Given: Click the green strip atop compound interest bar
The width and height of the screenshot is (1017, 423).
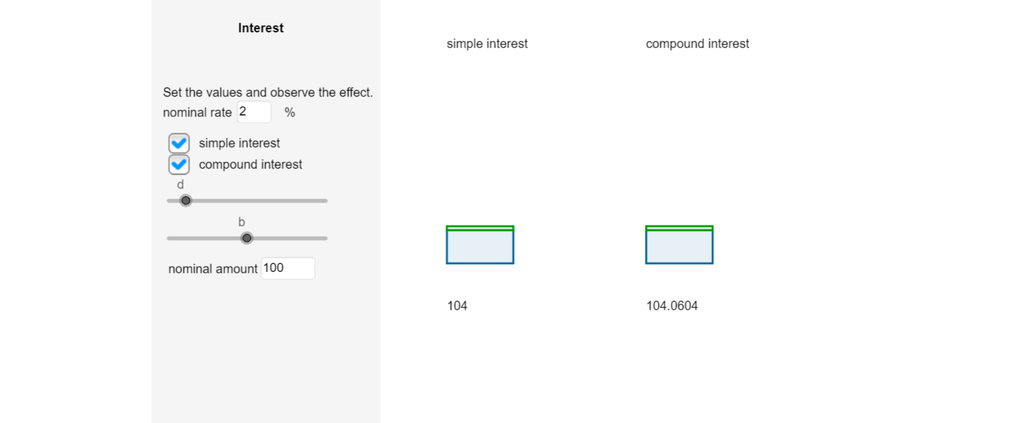Looking at the screenshot, I should pyautogui.click(x=679, y=228).
